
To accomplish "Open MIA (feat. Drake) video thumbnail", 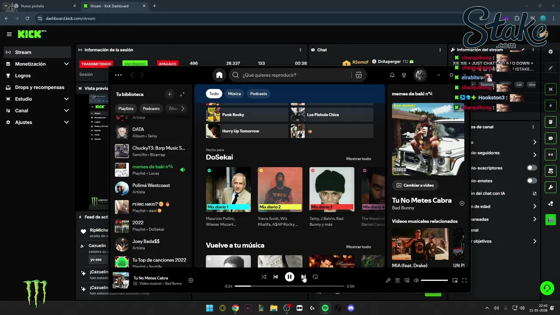I will point(420,243).
